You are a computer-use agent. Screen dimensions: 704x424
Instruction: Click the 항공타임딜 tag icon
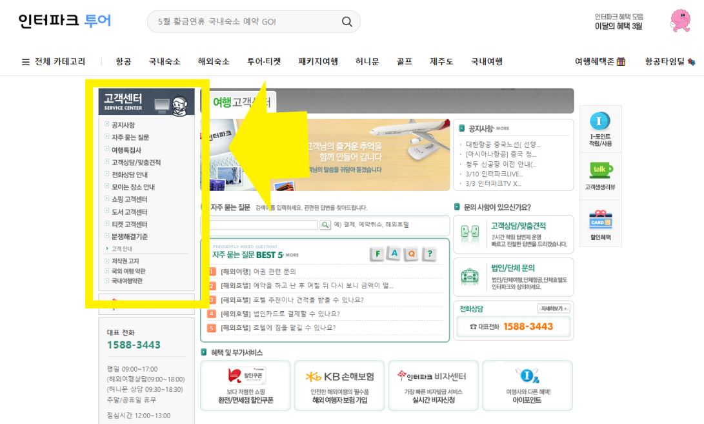coord(692,61)
